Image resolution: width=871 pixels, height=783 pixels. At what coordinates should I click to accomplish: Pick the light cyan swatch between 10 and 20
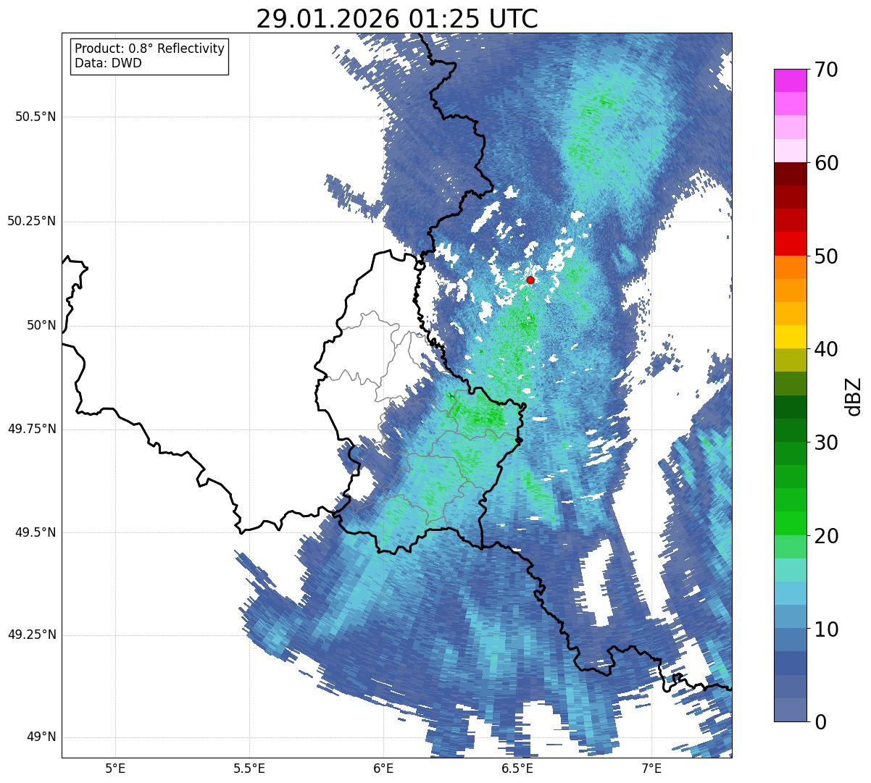click(x=791, y=594)
